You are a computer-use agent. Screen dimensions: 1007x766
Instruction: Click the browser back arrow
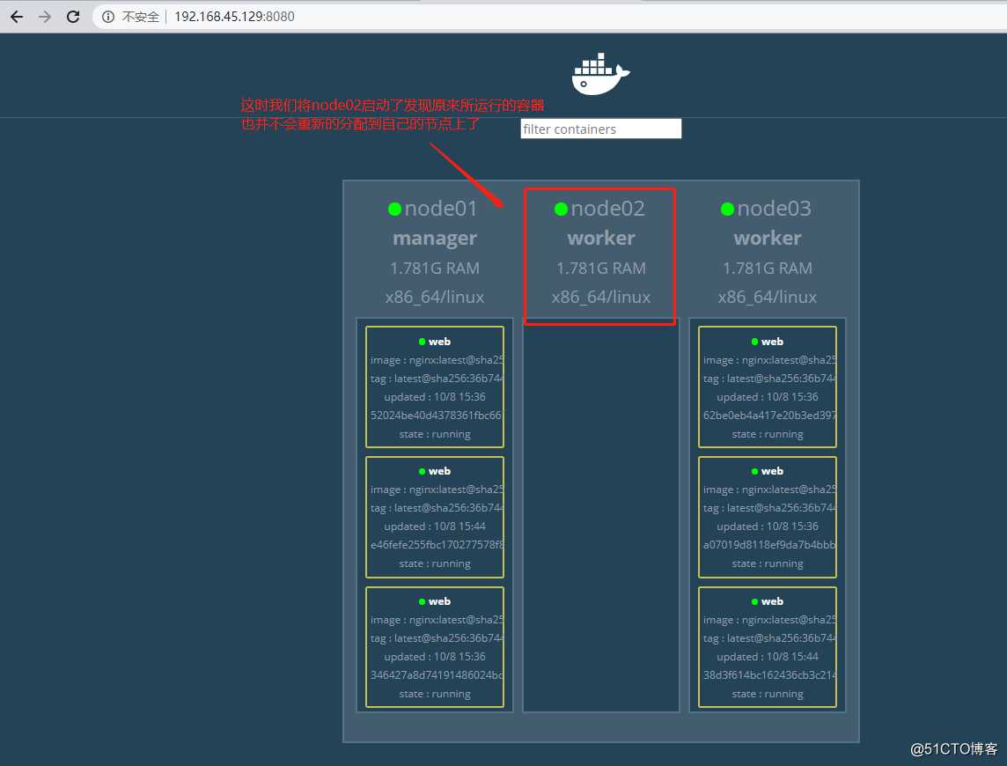click(x=17, y=16)
